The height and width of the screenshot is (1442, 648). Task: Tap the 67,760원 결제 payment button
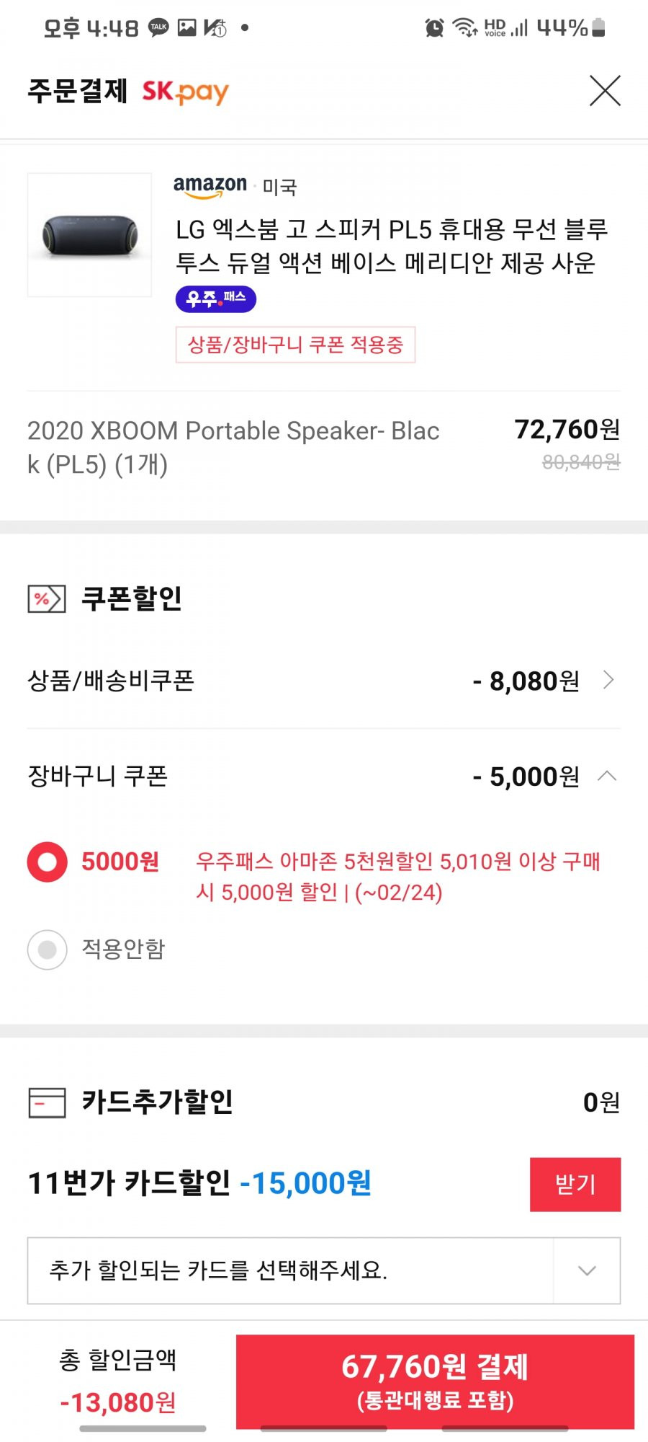(x=435, y=1381)
